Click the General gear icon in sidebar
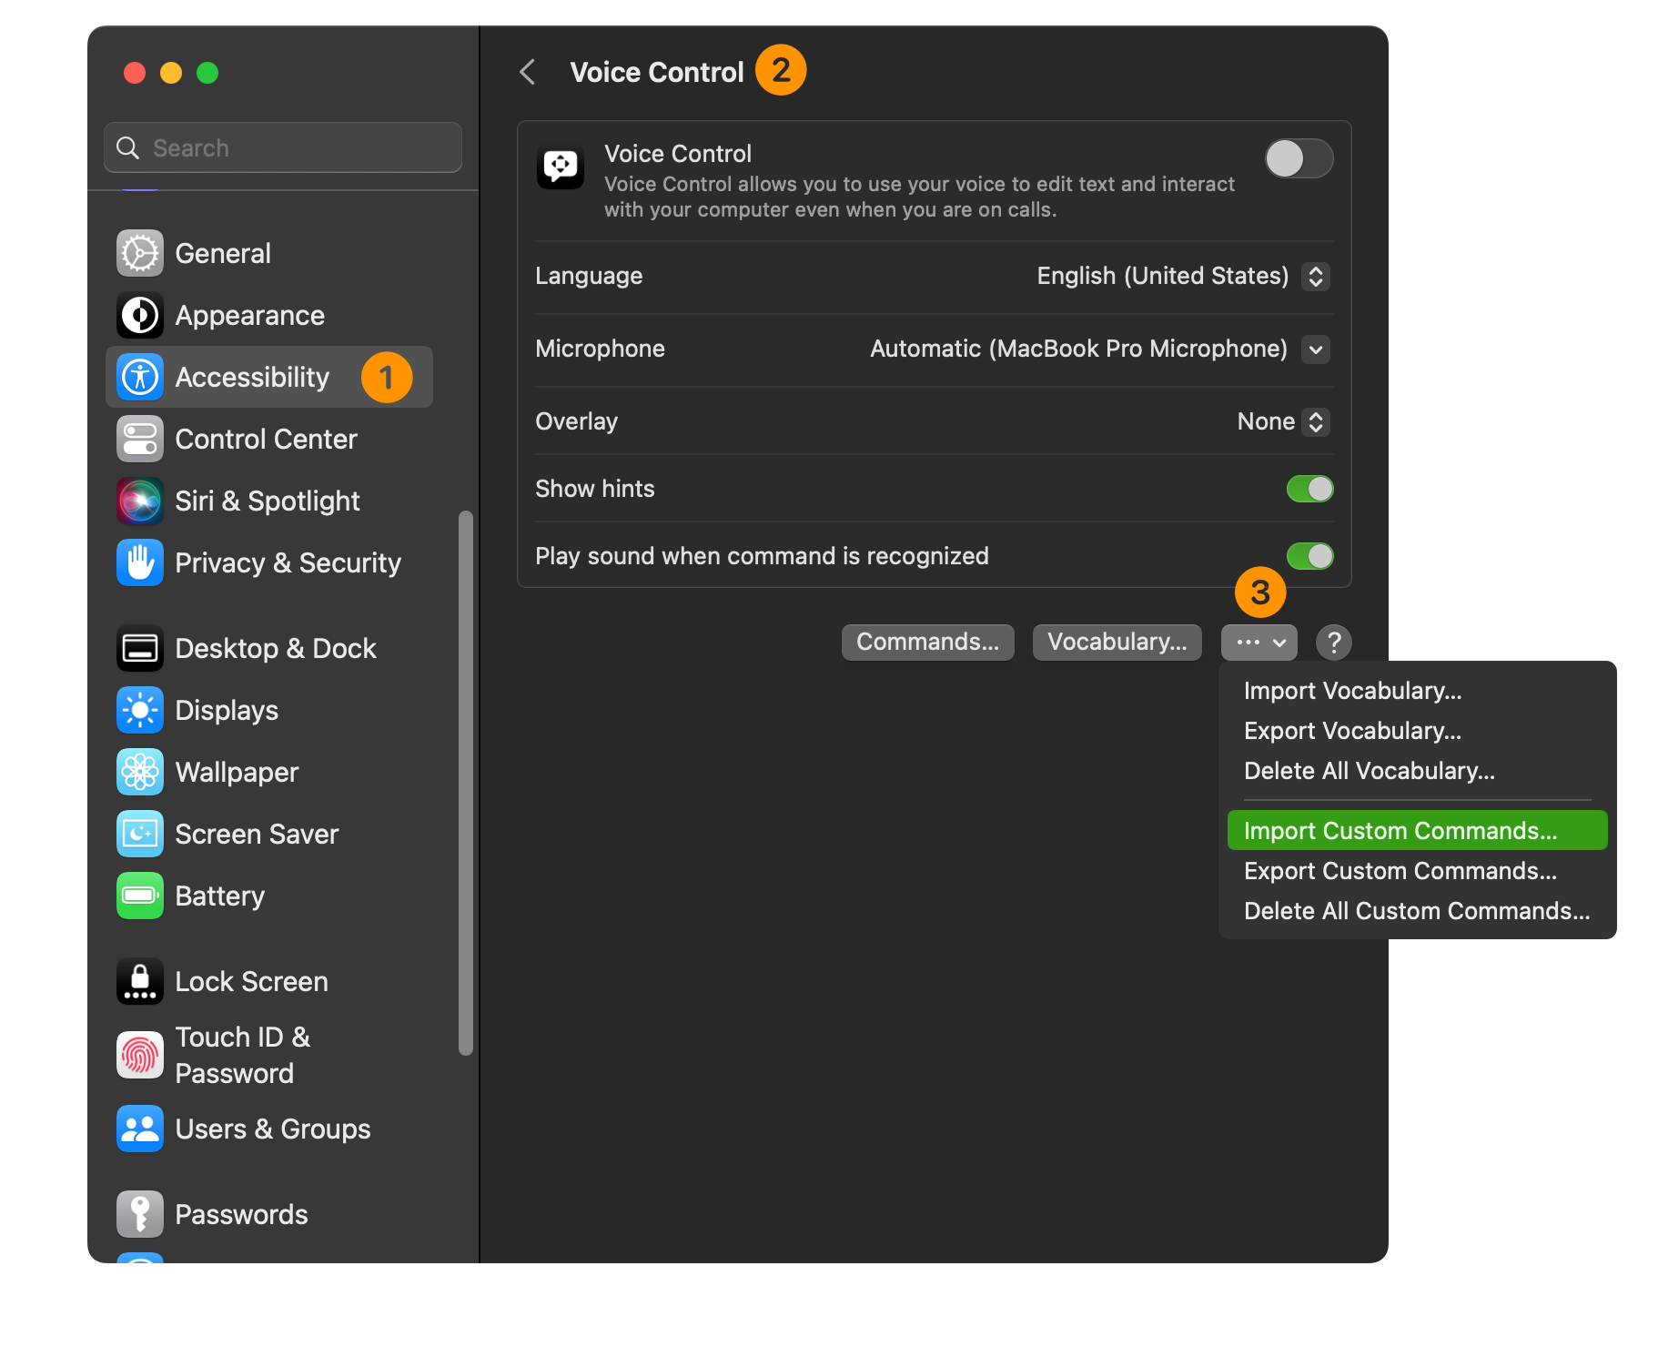This screenshot has height=1357, width=1668. (x=139, y=253)
